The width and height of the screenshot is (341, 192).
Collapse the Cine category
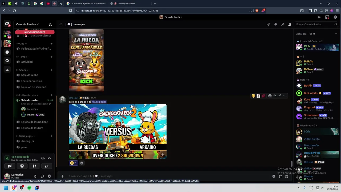[x=21, y=43]
